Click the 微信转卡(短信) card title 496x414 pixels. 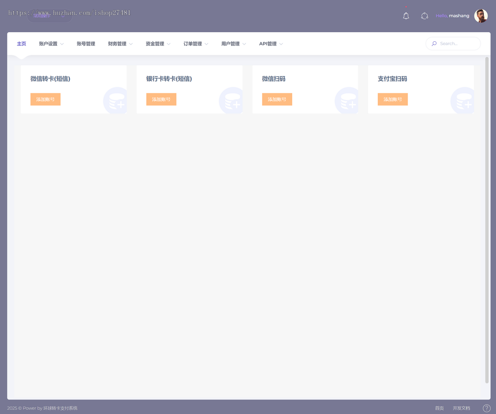[x=50, y=79]
